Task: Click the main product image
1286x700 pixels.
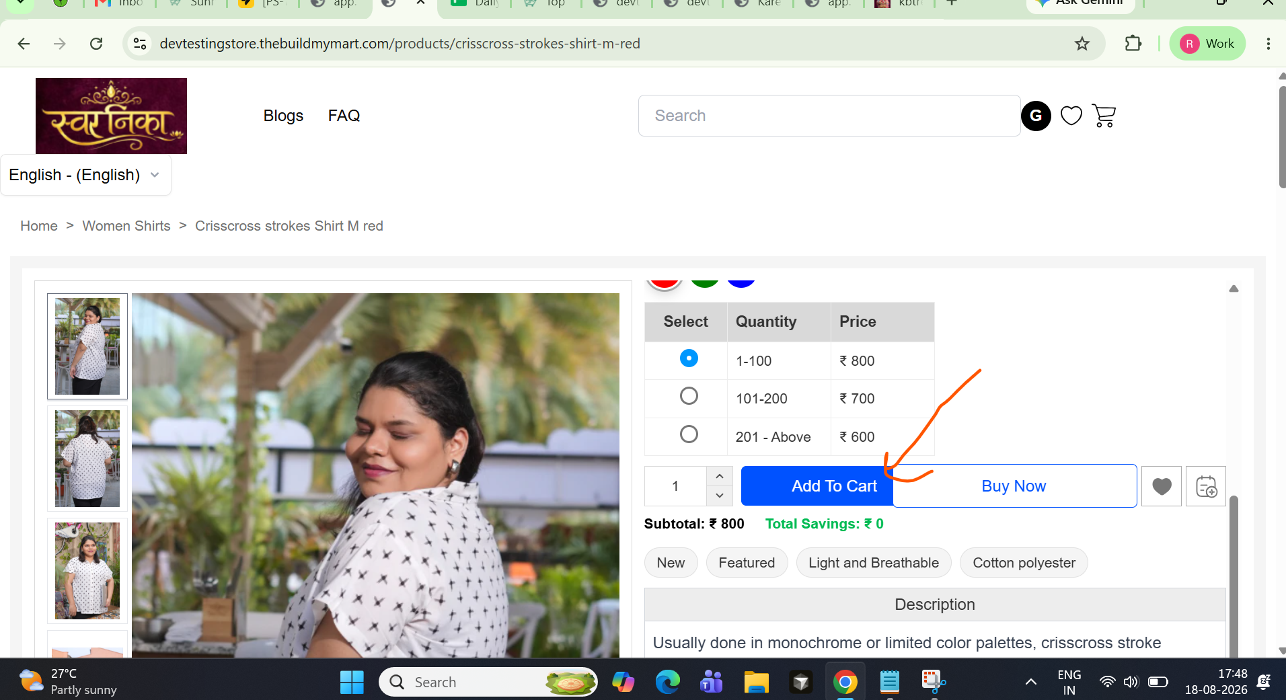Action: pyautogui.click(x=375, y=475)
